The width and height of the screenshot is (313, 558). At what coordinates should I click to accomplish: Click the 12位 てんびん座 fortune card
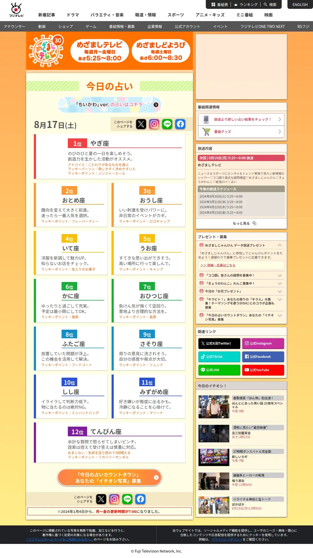point(110,443)
